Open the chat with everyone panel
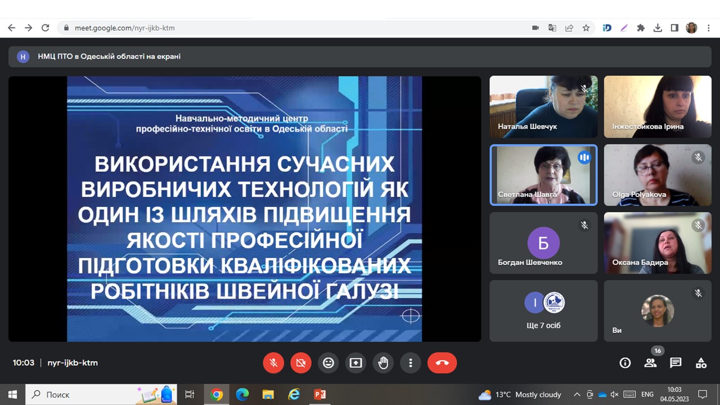 676,363
